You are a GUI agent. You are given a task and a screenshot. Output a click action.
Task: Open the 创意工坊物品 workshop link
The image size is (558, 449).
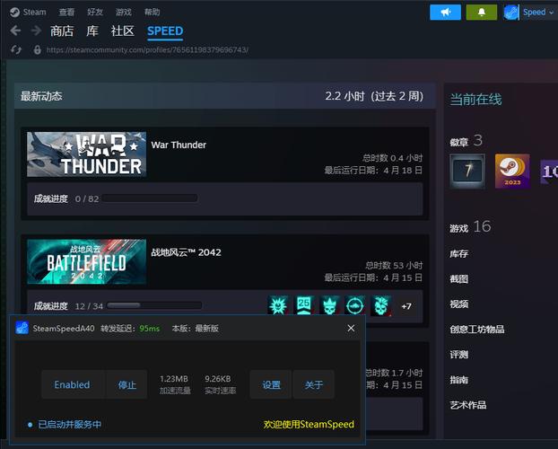(x=477, y=330)
